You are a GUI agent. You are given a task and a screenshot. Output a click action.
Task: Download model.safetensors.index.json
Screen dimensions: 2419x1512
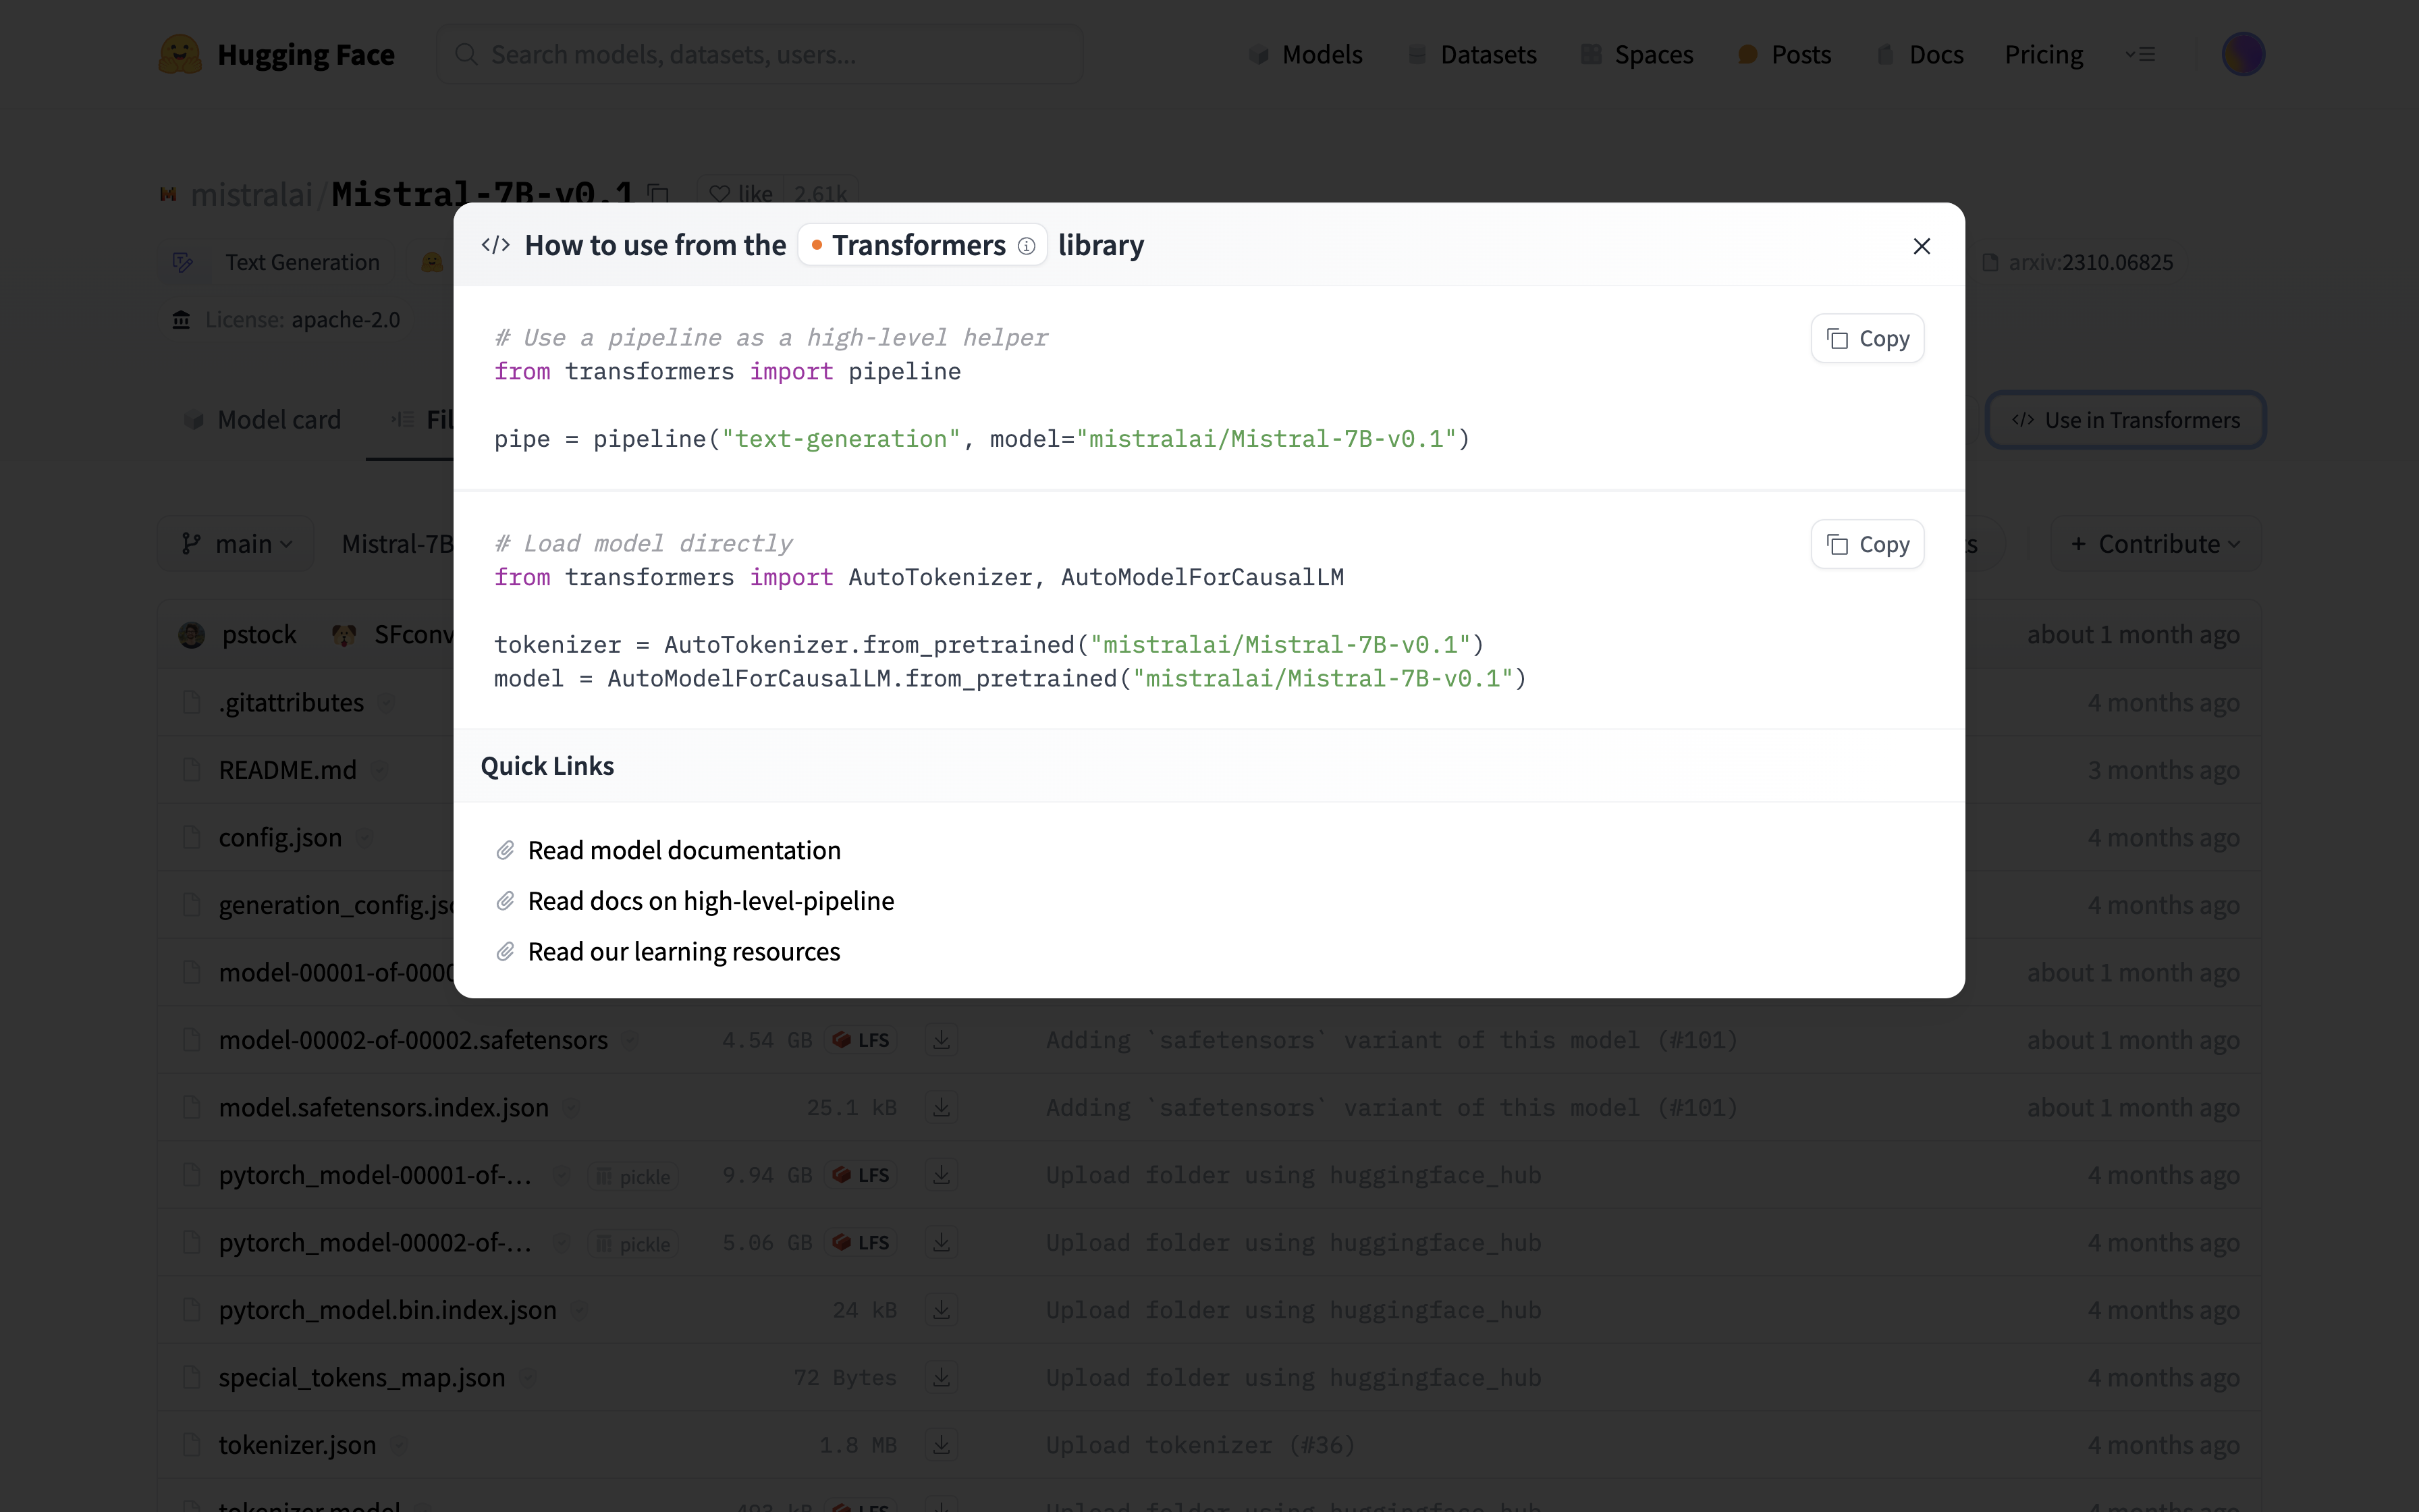click(x=941, y=1107)
